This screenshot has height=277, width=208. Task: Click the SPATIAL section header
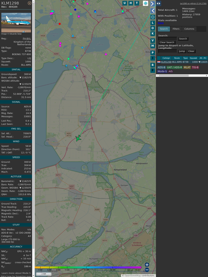point(16,69)
